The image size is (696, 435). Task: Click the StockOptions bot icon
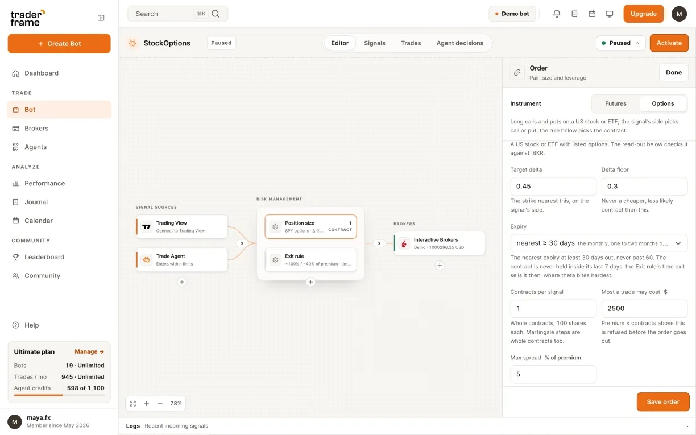132,43
